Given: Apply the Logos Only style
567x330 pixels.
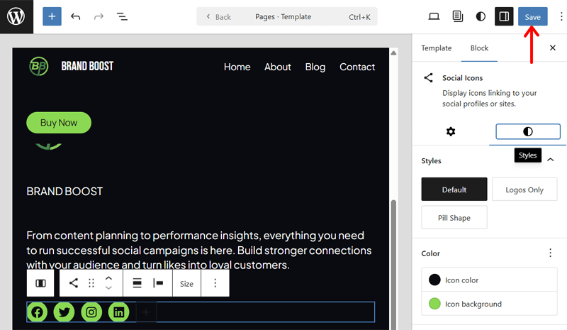Looking at the screenshot, I should [524, 189].
